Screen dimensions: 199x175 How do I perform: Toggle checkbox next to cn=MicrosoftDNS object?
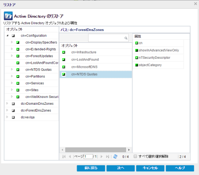(64, 67)
